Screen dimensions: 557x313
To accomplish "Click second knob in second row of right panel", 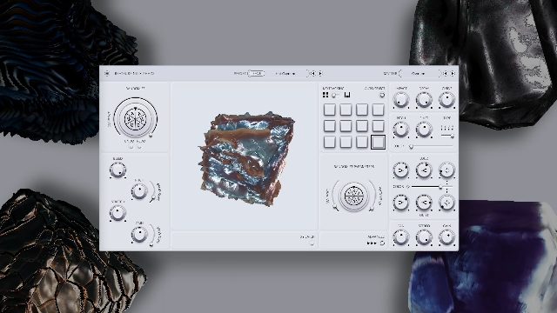I will click(x=424, y=130).
